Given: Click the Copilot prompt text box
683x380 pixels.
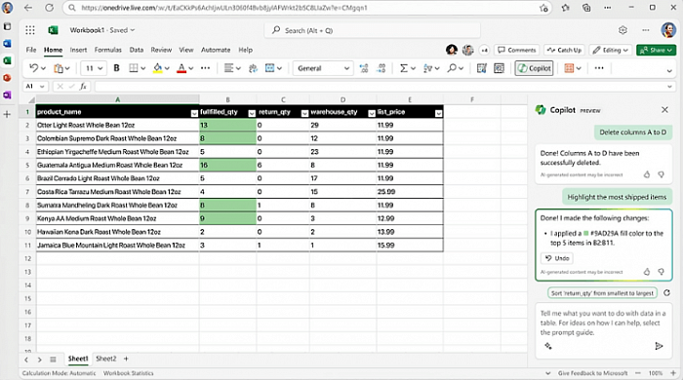Looking at the screenshot, I should (603, 323).
